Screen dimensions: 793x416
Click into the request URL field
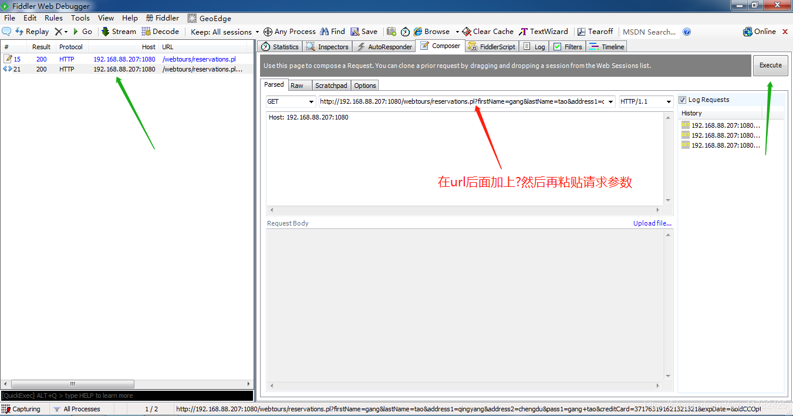[x=462, y=101]
